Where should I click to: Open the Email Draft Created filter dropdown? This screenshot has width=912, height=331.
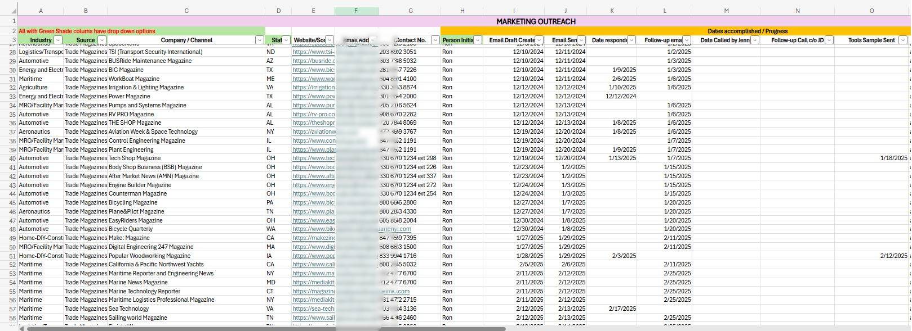click(x=539, y=40)
